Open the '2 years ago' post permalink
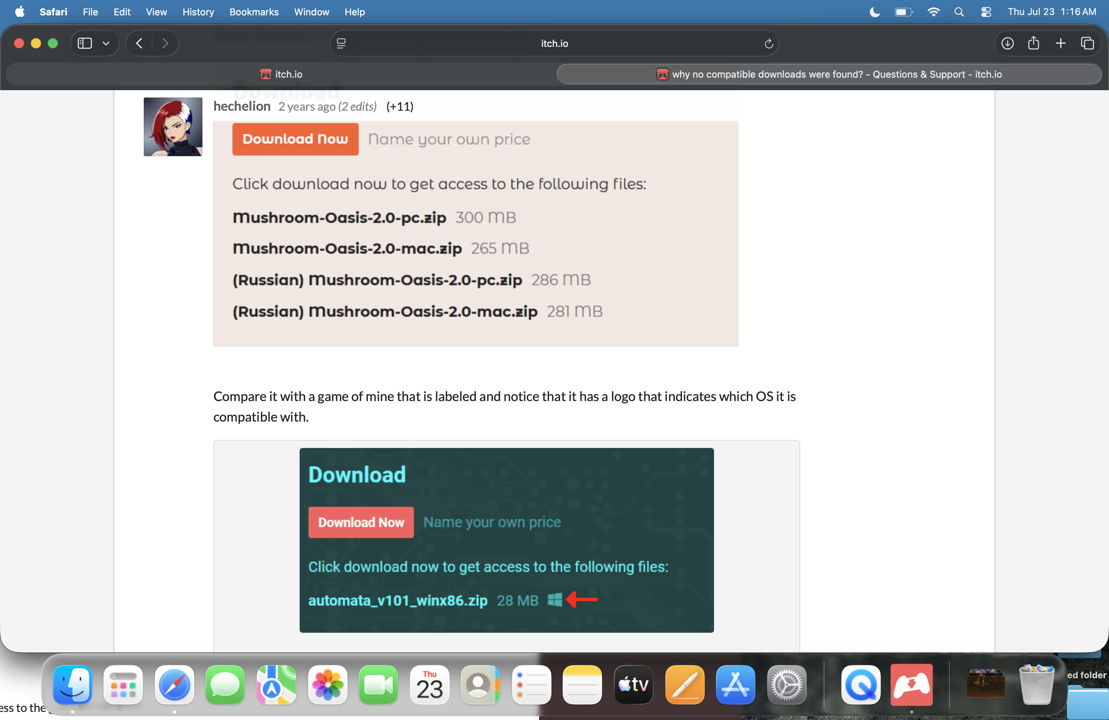This screenshot has width=1109, height=720. [x=307, y=107]
